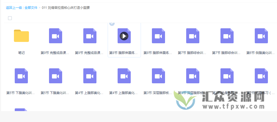The width and height of the screenshot is (277, 122).
Task: Click the 第6节 侧腹美化训 file name
Action: (261, 53)
